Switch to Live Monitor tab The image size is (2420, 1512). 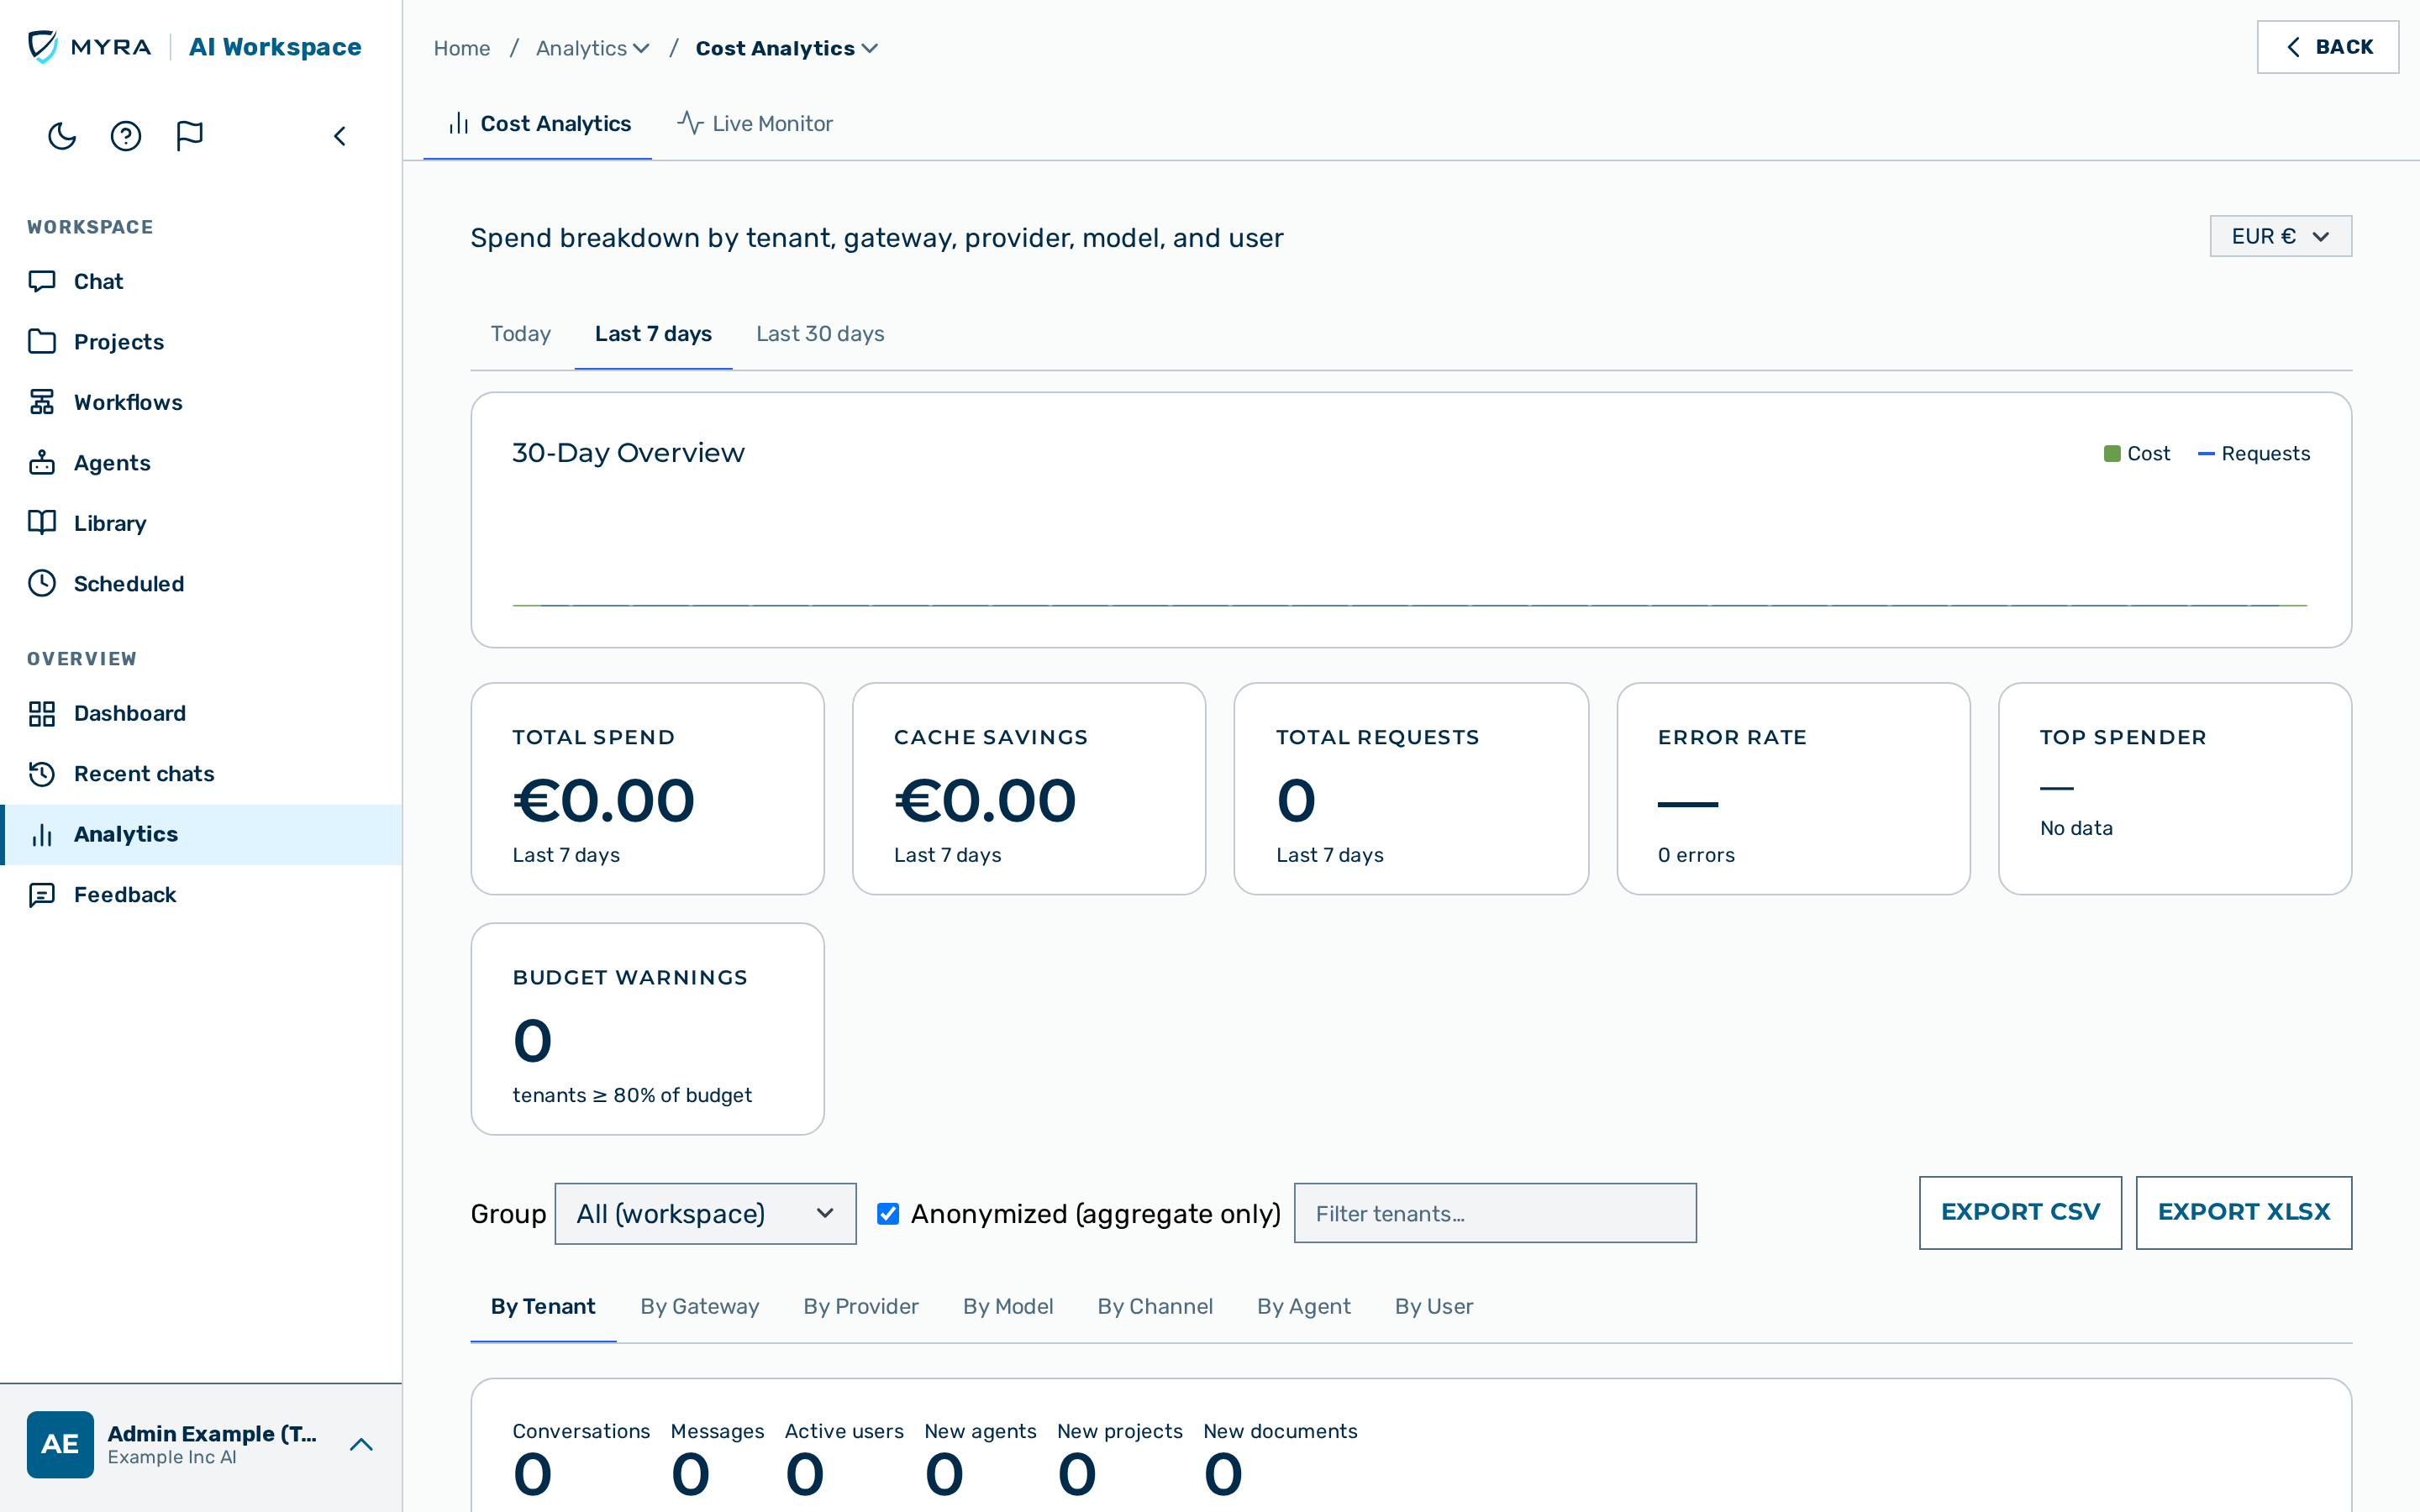[x=755, y=123]
